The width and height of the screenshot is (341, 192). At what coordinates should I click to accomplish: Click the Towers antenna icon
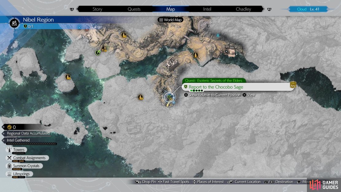(x=9, y=150)
